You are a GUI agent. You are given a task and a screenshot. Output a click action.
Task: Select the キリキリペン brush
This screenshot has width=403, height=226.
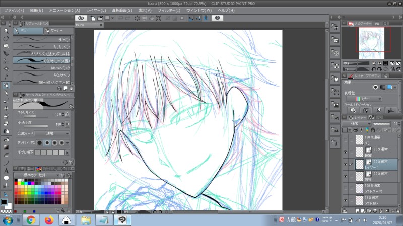pos(41,46)
